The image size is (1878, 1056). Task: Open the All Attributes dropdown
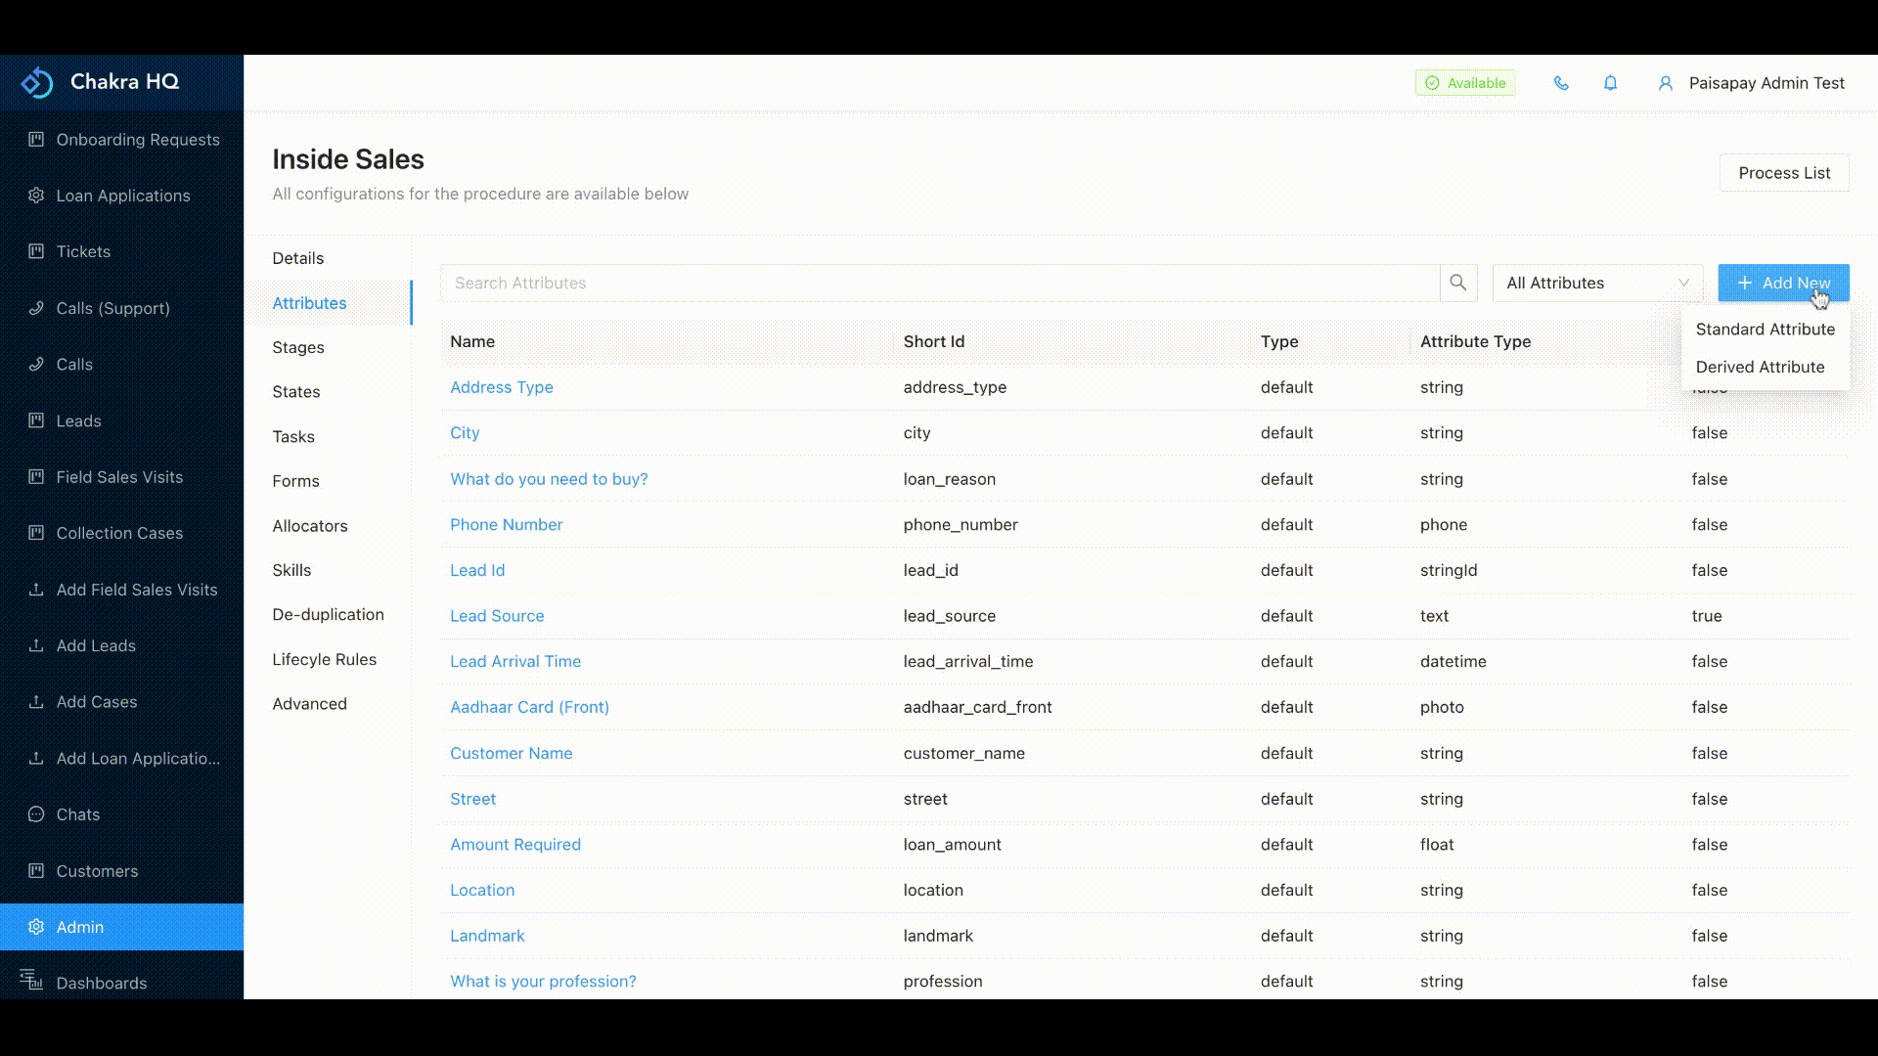click(x=1597, y=283)
